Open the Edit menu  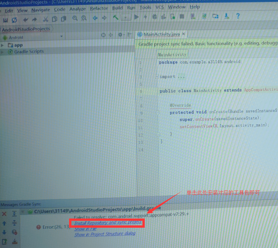[x=9, y=11]
